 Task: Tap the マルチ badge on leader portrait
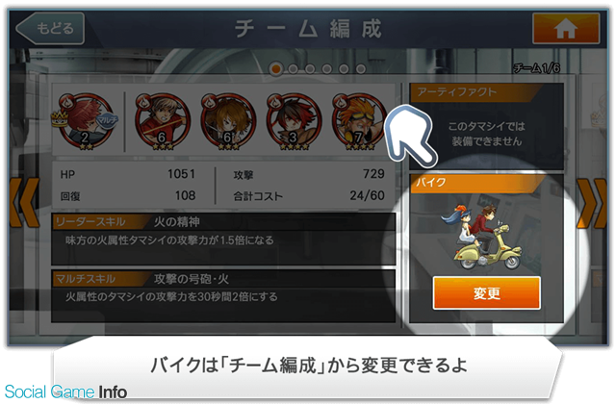(x=107, y=119)
